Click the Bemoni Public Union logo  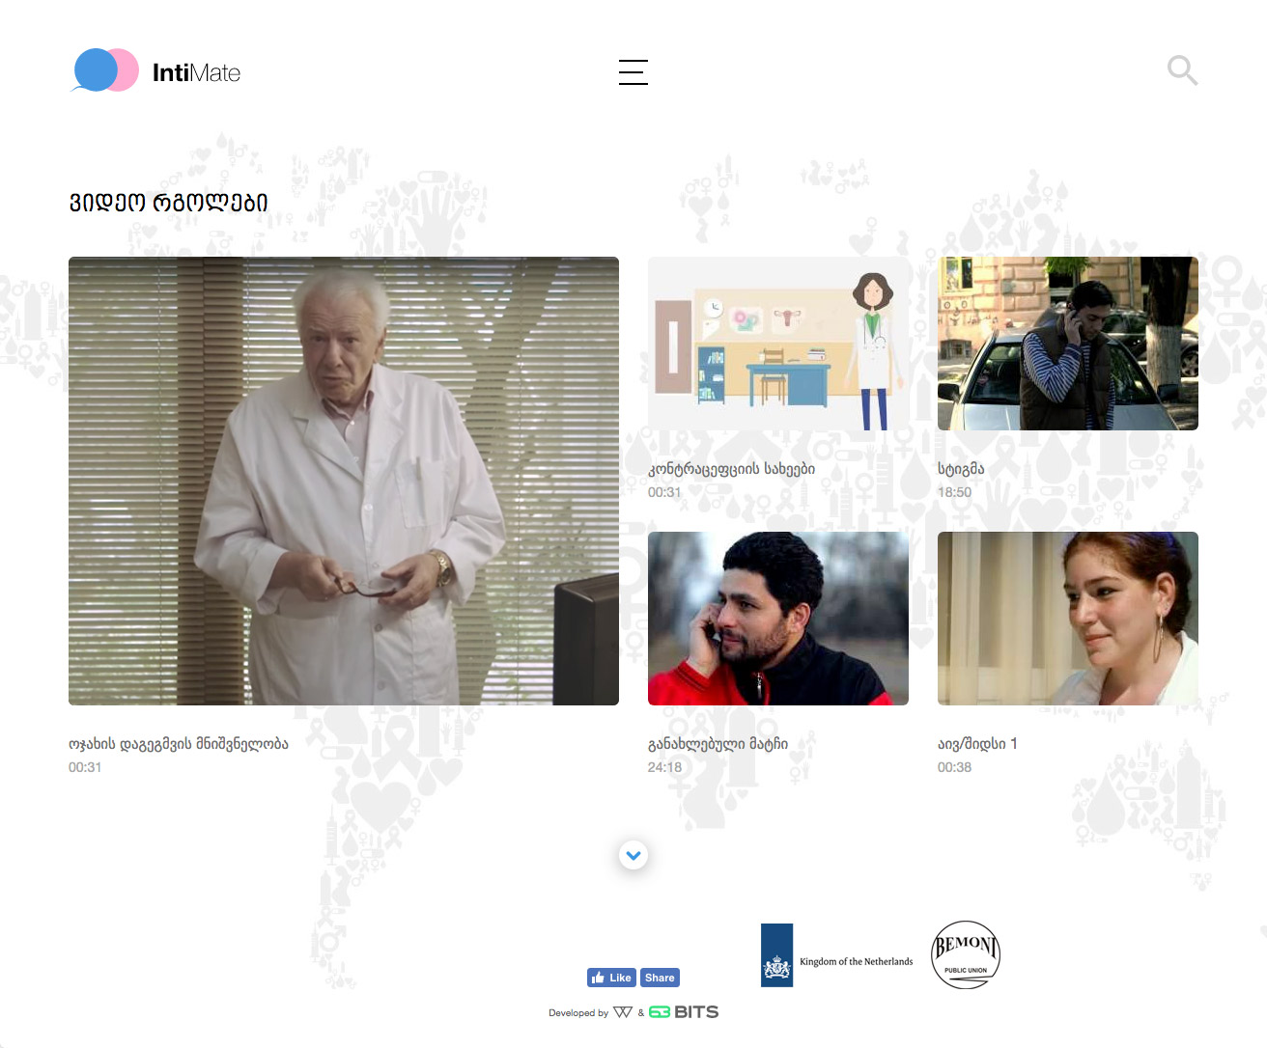click(x=965, y=954)
